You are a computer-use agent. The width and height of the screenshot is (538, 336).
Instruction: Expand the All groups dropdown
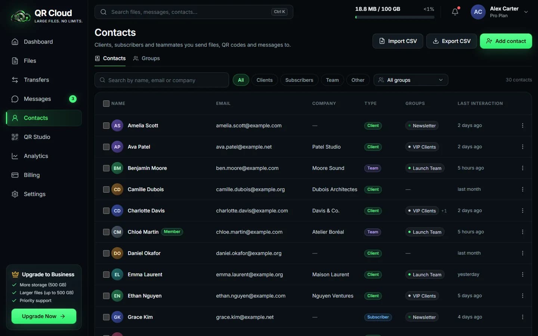(x=411, y=80)
